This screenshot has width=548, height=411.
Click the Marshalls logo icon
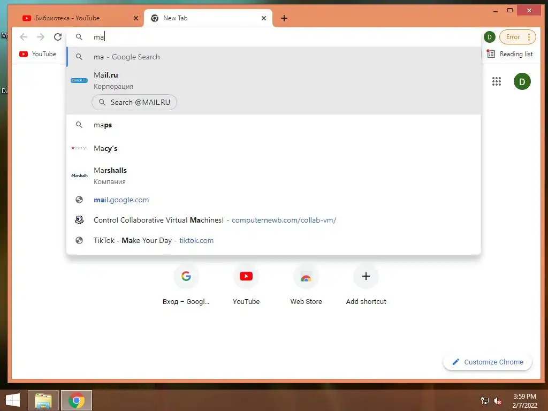[79, 176]
